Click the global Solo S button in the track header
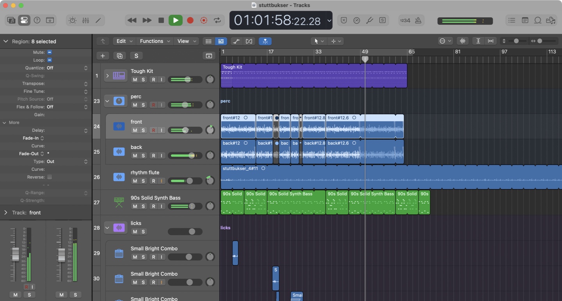 [136, 56]
